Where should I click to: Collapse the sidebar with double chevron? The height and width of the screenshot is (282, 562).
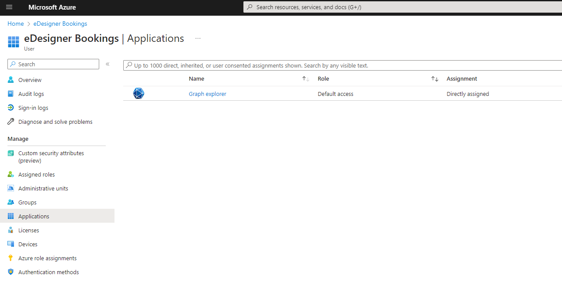point(108,65)
